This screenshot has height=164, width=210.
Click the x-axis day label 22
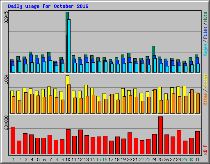[142, 159]
